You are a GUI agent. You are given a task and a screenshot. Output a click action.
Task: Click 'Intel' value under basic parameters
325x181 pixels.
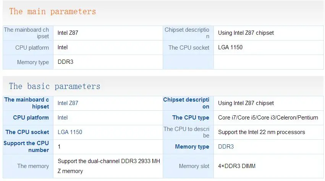(x=63, y=118)
